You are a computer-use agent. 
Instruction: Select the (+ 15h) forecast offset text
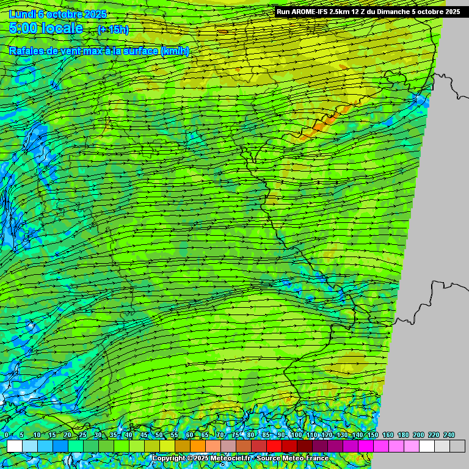(x=113, y=29)
